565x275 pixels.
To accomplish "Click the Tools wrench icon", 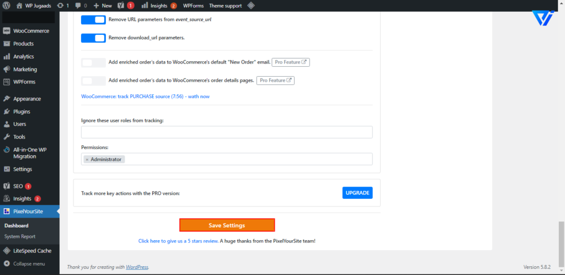I will pyautogui.click(x=7, y=137).
